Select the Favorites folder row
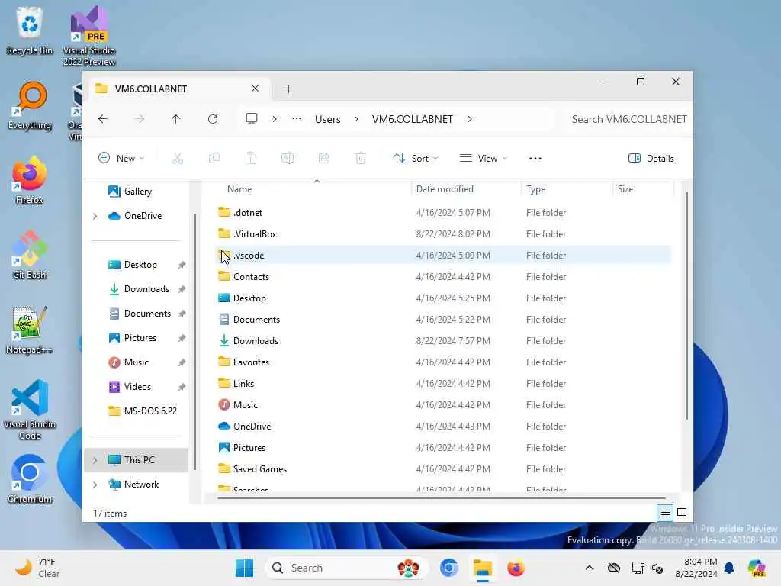This screenshot has height=586, width=781. point(443,362)
